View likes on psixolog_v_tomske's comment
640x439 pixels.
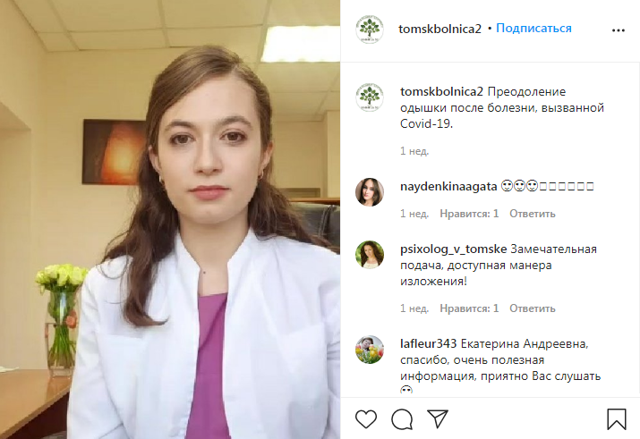469,308
